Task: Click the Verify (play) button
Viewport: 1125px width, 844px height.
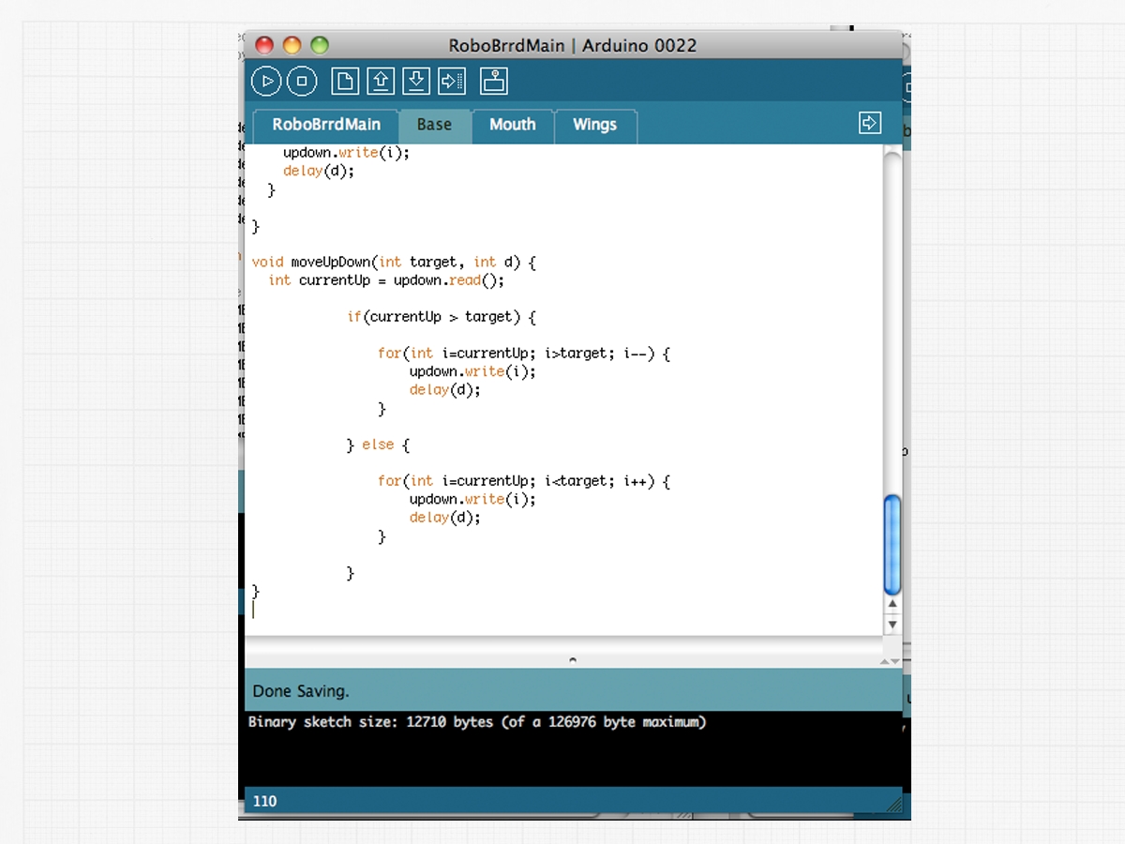Action: coord(267,82)
